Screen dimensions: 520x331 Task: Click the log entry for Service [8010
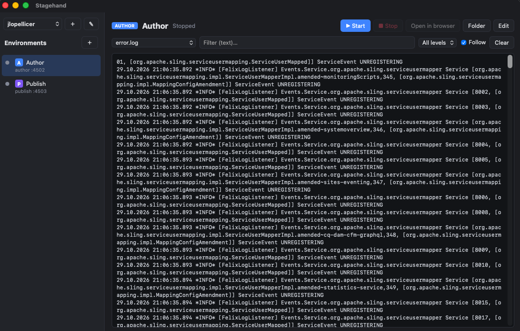coord(309,269)
